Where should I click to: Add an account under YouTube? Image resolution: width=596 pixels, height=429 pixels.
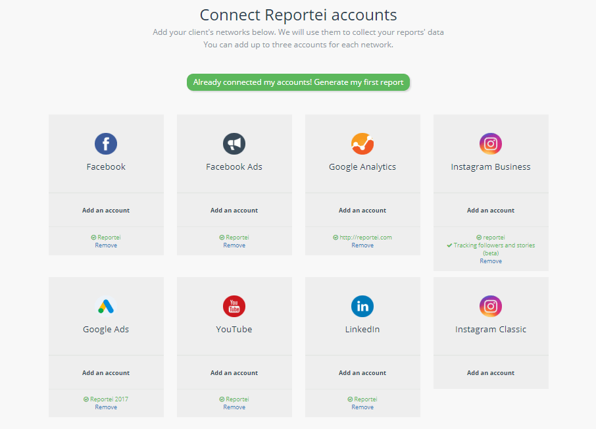tap(234, 372)
